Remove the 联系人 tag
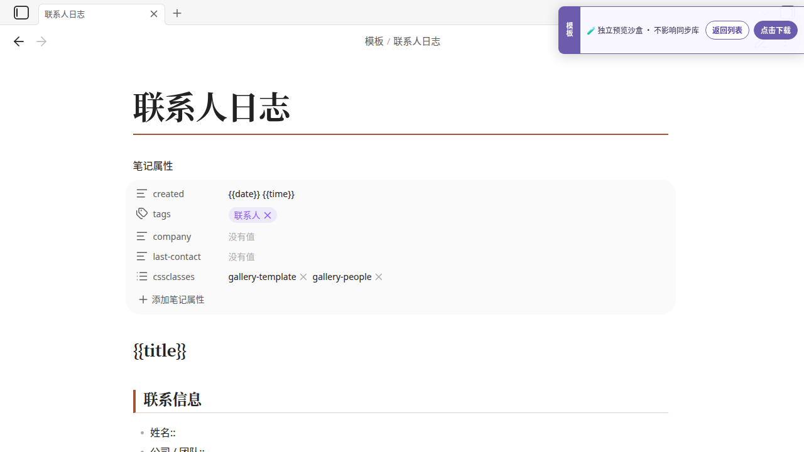The width and height of the screenshot is (804, 452). click(268, 215)
